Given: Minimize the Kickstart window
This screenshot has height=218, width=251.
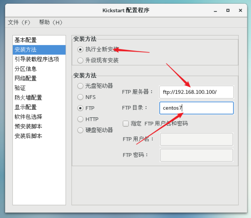Looking at the screenshot, I should pyautogui.click(x=215, y=11).
